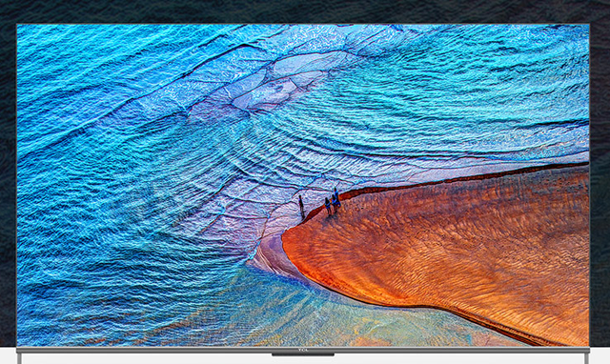Click the TV screen showing beach aerial image

coord(303,185)
